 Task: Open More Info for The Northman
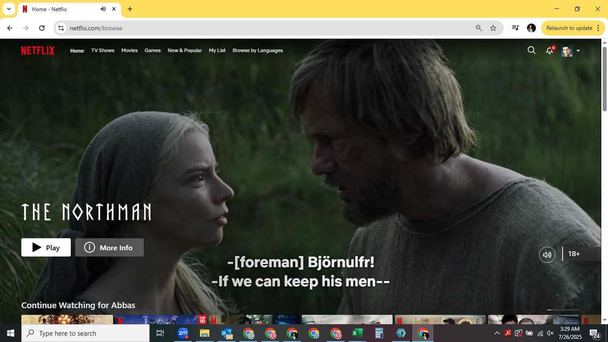tap(109, 248)
